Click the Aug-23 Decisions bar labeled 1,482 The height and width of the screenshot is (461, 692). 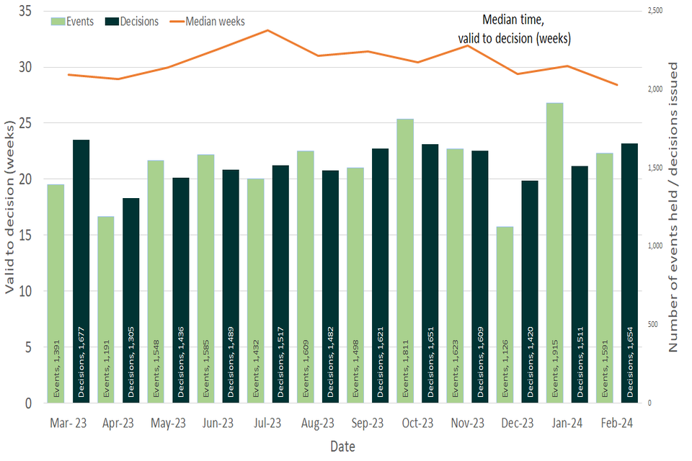(x=330, y=287)
